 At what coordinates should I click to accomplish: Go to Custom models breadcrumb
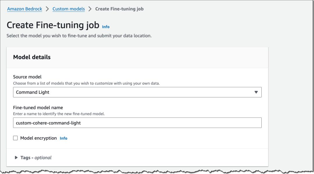coord(69,9)
